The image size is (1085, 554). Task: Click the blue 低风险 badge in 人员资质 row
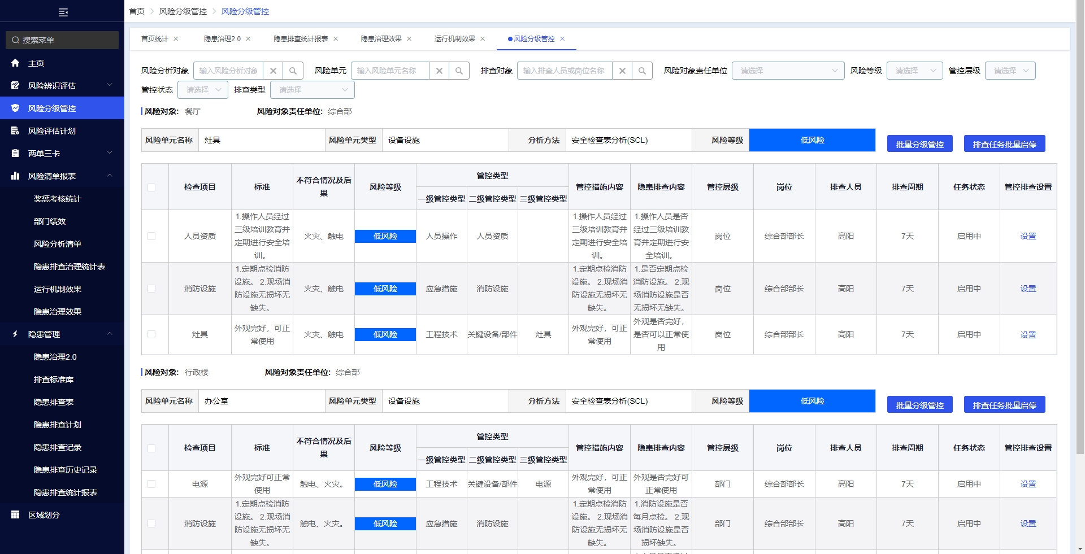[x=385, y=236]
